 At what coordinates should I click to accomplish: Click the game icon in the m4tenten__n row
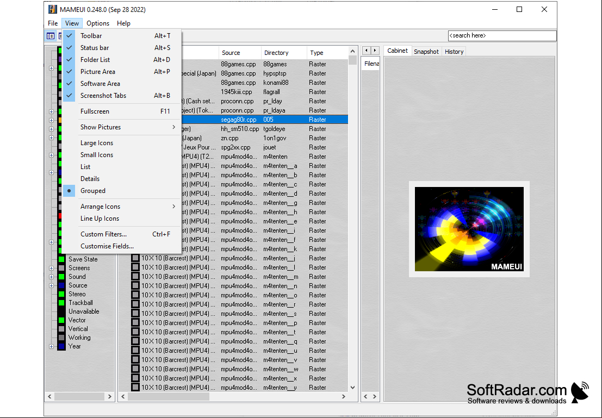(135, 285)
